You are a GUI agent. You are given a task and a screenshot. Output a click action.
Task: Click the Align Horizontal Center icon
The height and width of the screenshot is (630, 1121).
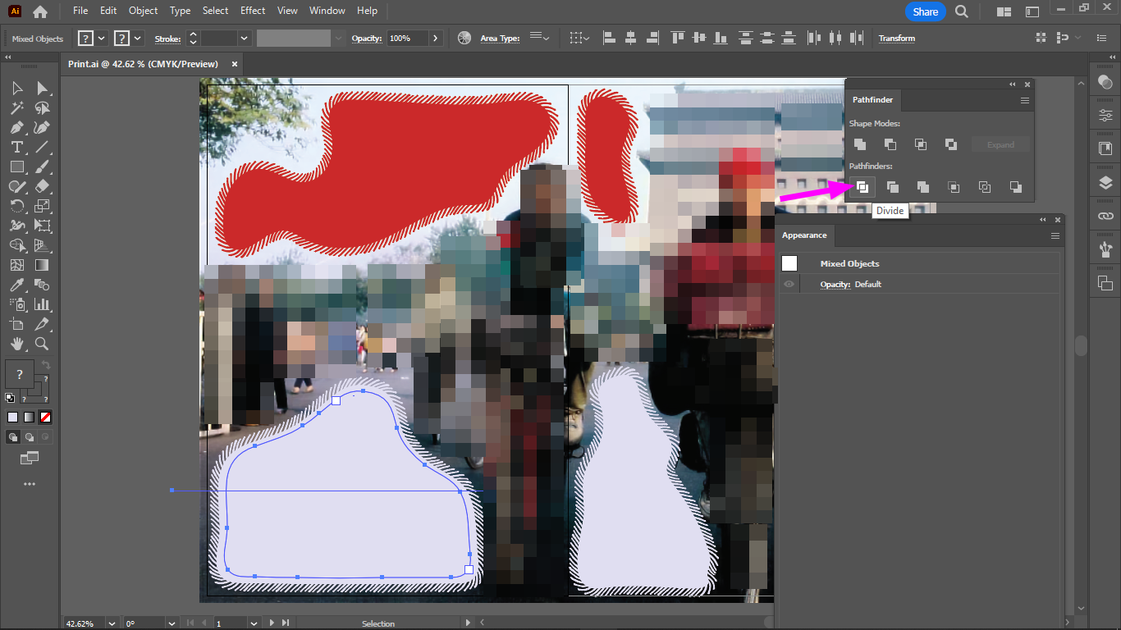(x=630, y=38)
